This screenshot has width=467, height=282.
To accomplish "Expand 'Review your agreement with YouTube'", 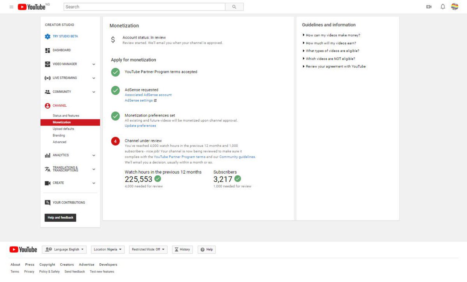I will click(334, 67).
